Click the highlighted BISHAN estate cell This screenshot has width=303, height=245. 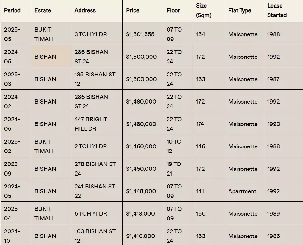pyautogui.click(x=51, y=56)
